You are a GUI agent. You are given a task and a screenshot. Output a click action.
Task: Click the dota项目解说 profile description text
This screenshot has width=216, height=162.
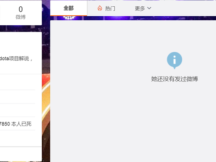point(16,58)
